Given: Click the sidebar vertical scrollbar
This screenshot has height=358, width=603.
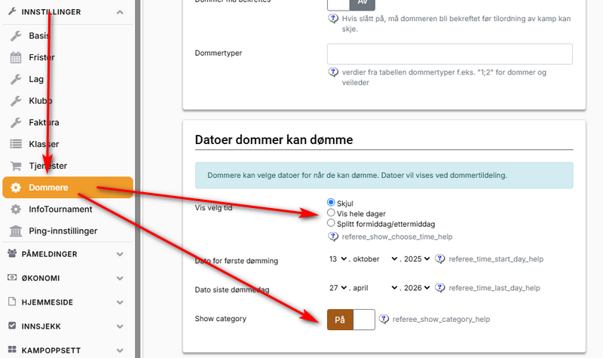Looking at the screenshot, I should pyautogui.click(x=137, y=179).
